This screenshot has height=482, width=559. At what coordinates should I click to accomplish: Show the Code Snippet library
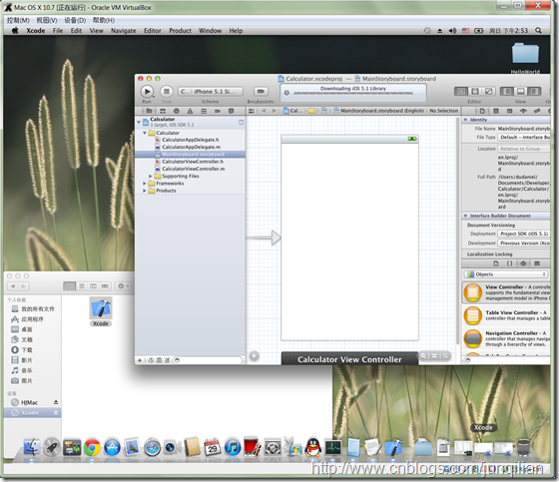[x=509, y=263]
